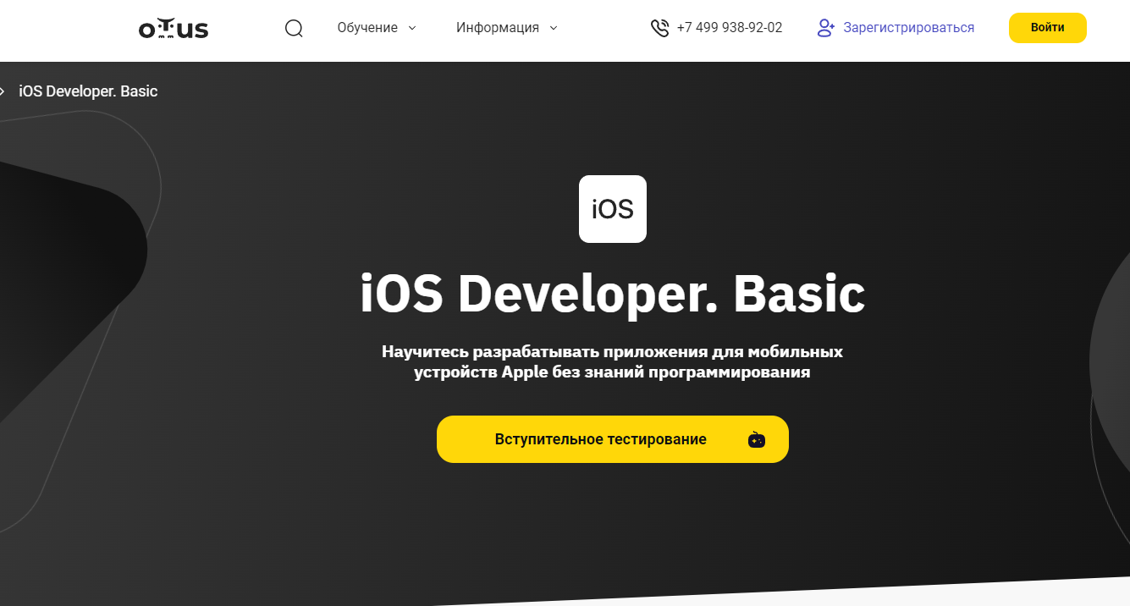Screen dimensions: 1130x606
Task: Click the subtitle about разрабатывать приложения
Action: point(613,361)
